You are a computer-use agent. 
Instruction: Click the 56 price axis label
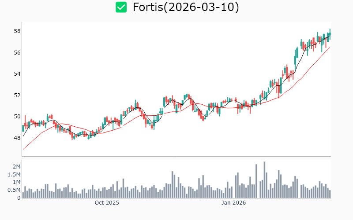pyautogui.click(x=17, y=53)
